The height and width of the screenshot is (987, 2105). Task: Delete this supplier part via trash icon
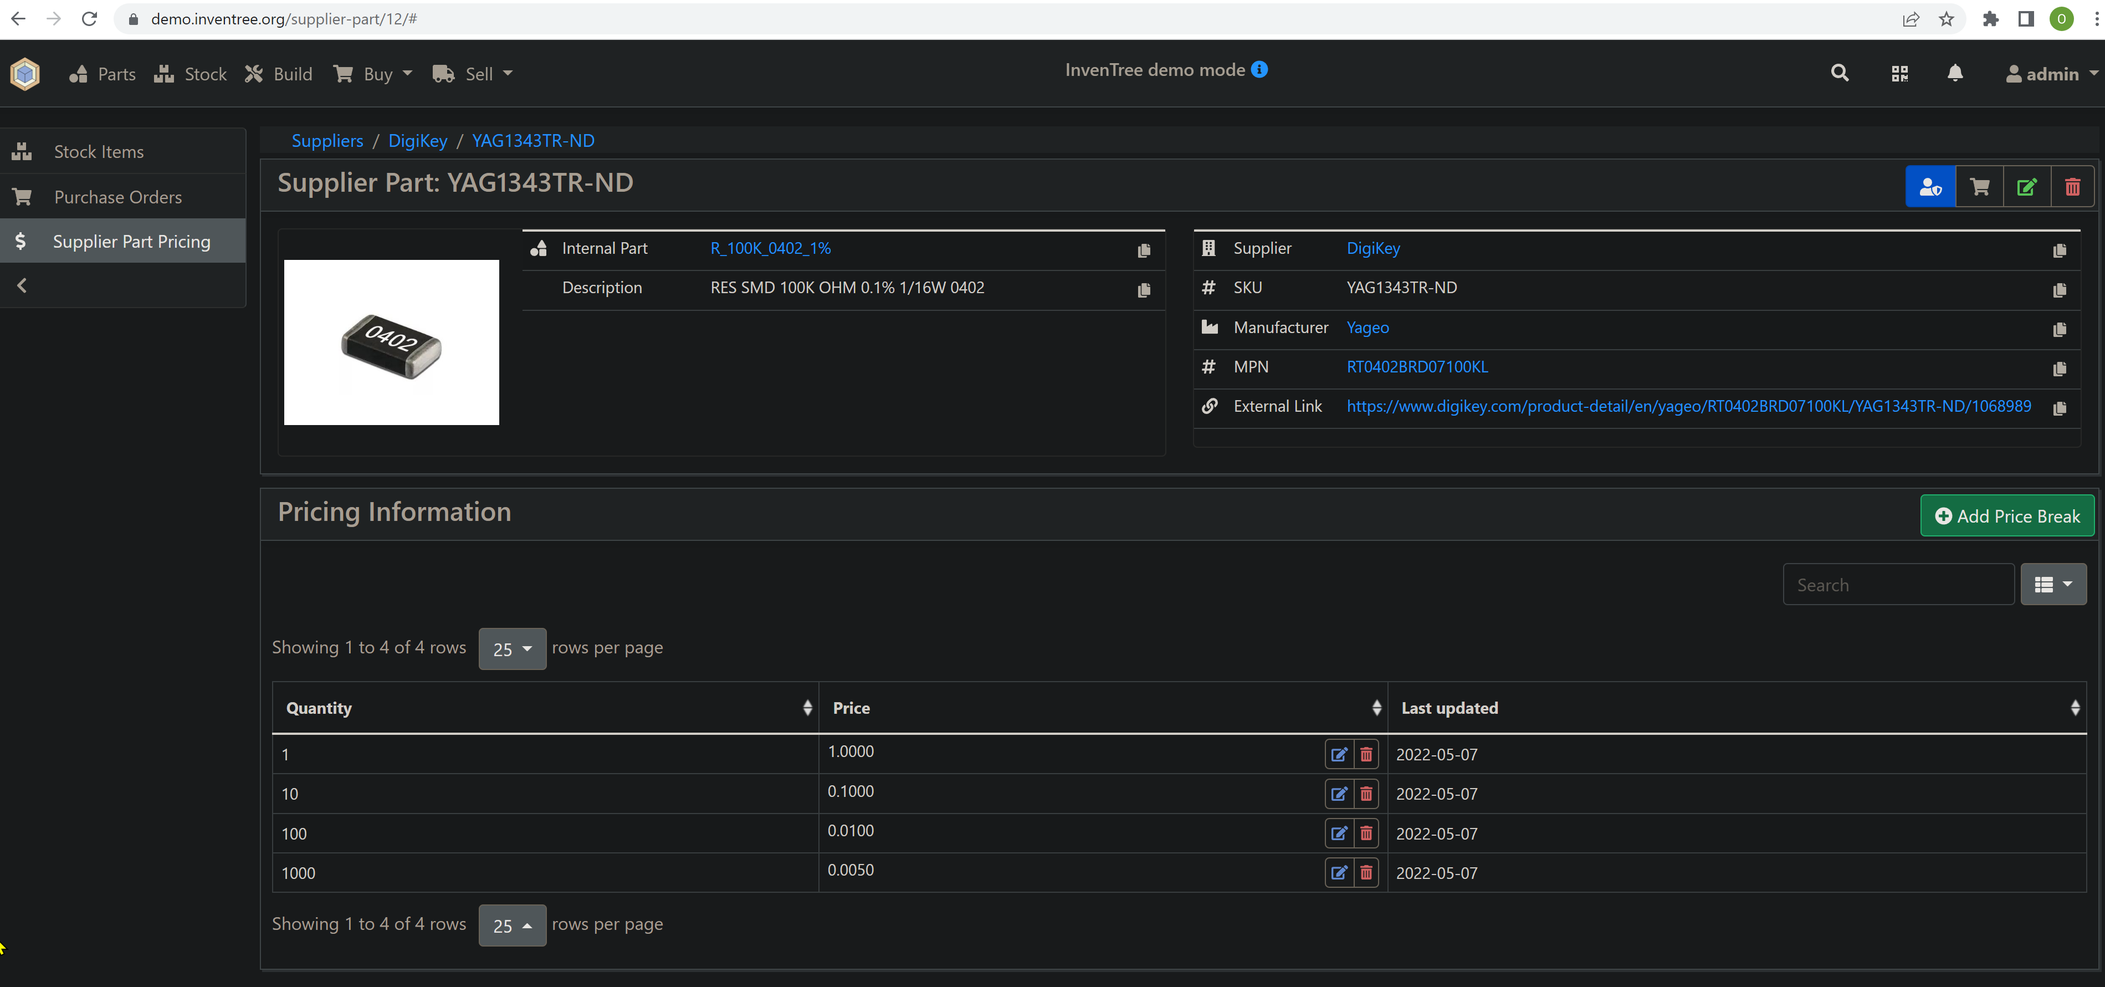click(2072, 186)
